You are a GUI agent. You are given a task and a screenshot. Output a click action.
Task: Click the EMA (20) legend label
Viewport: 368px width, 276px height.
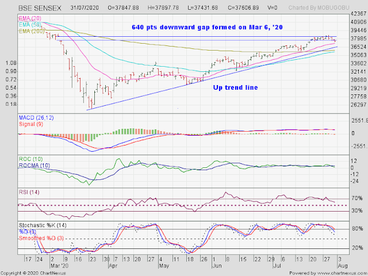(x=30, y=18)
